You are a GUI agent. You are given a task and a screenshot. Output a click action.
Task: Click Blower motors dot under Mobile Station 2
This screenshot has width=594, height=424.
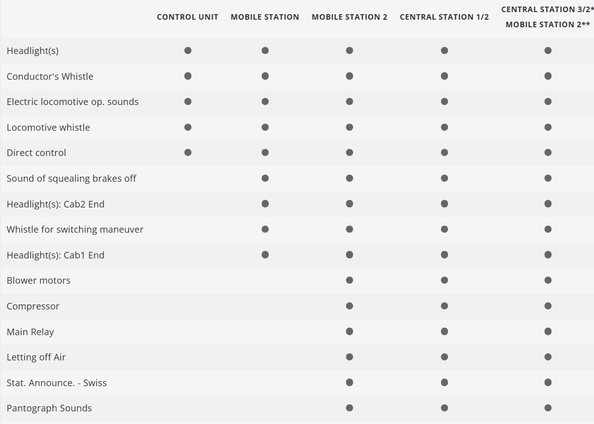coord(350,280)
